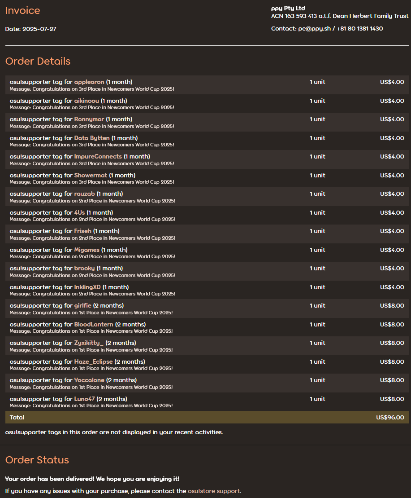The height and width of the screenshot is (498, 411).
Task: Click the 1 unit quantity for girlfie
Action: pyautogui.click(x=317, y=305)
